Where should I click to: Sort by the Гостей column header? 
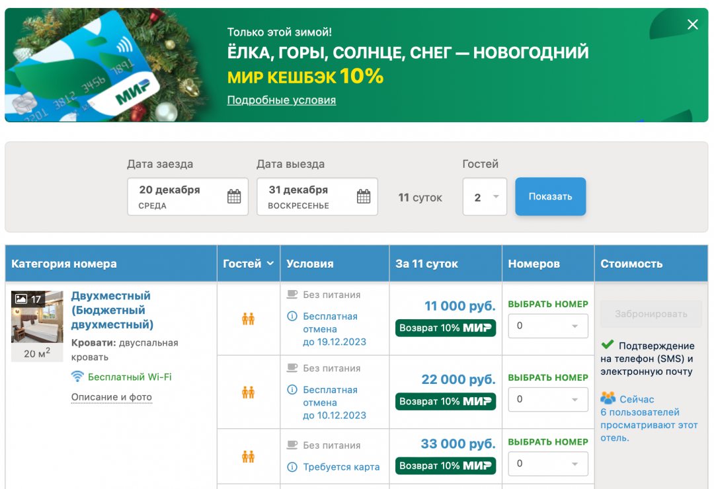[248, 264]
